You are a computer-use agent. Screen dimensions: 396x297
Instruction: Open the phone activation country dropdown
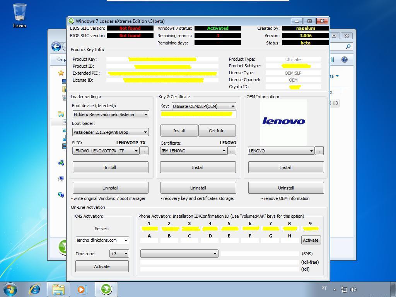pos(179,254)
